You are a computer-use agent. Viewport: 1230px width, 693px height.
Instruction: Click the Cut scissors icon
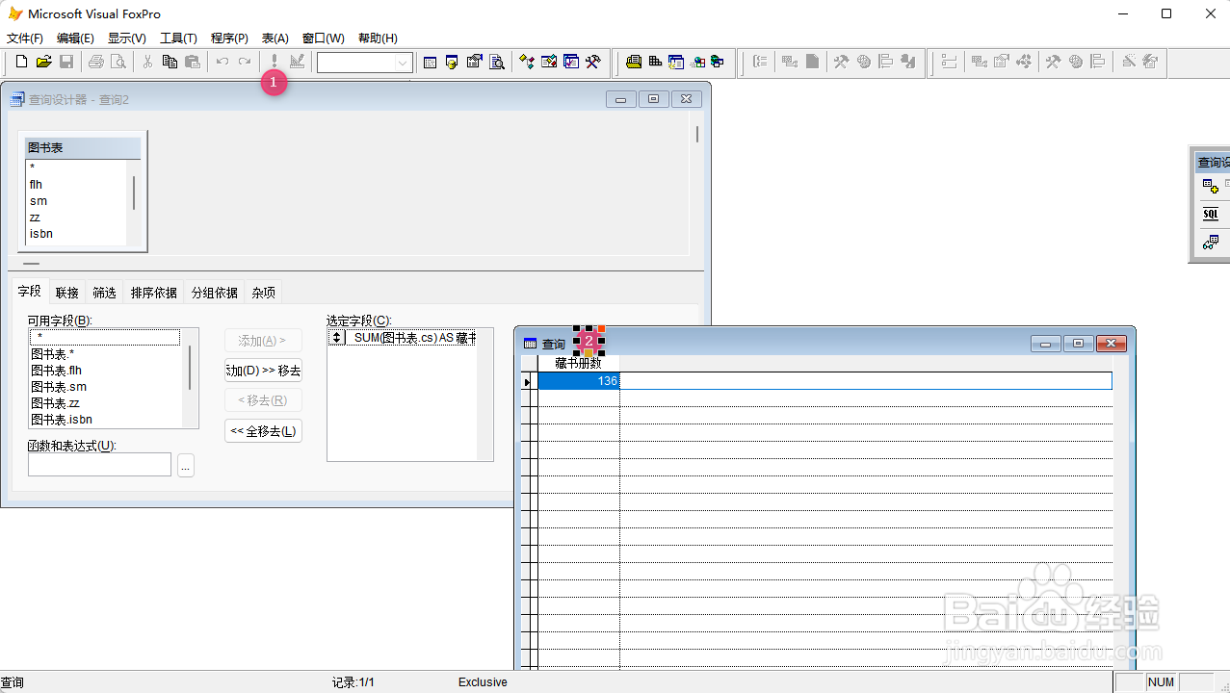point(147,62)
